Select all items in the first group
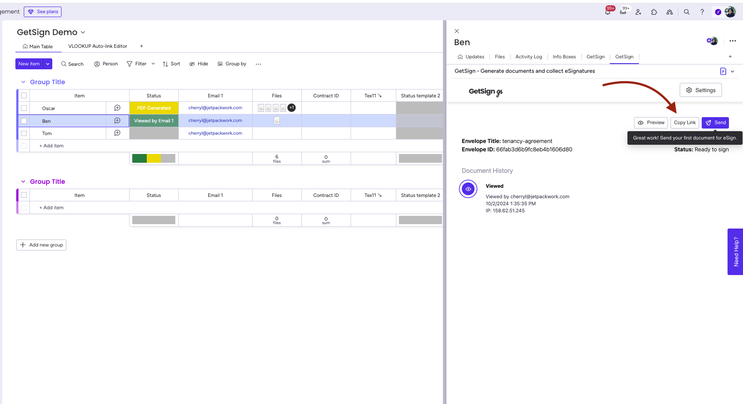 click(x=24, y=96)
